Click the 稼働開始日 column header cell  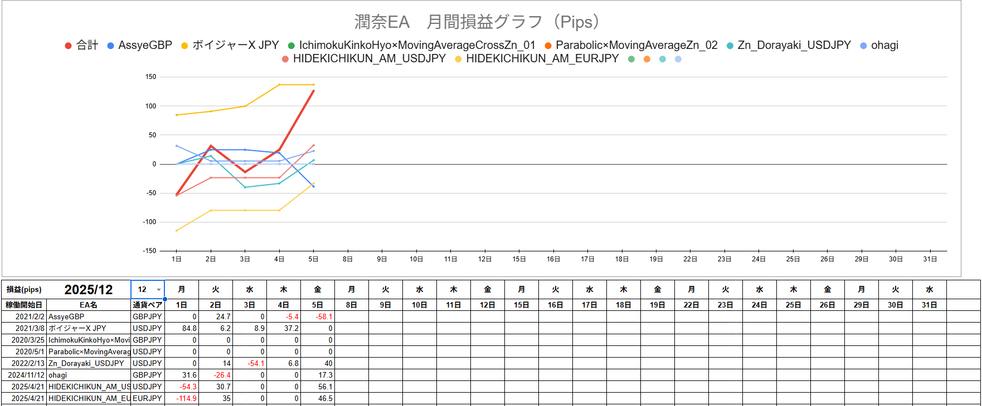point(24,305)
